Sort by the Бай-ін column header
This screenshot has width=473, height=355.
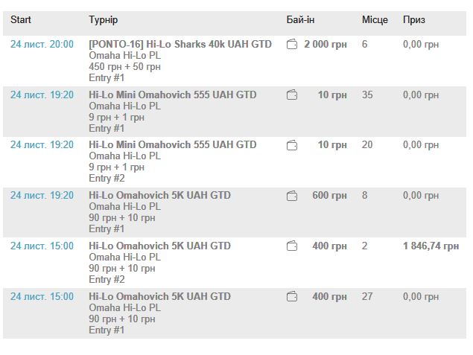coord(300,19)
